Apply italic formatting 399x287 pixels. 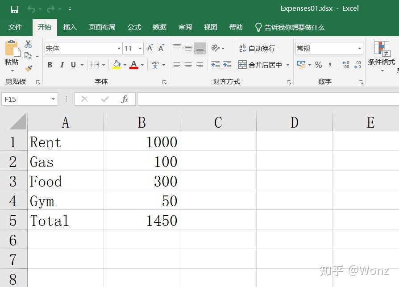coord(62,65)
